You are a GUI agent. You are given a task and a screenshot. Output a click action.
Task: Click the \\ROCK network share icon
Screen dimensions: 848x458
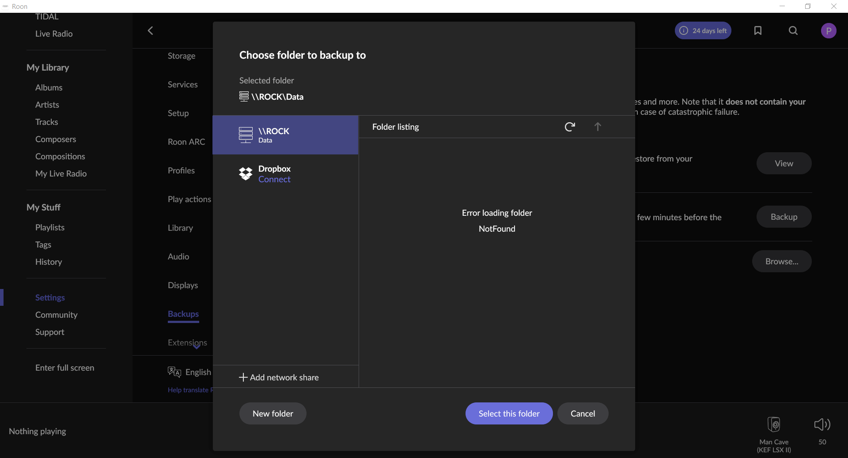[x=246, y=135]
